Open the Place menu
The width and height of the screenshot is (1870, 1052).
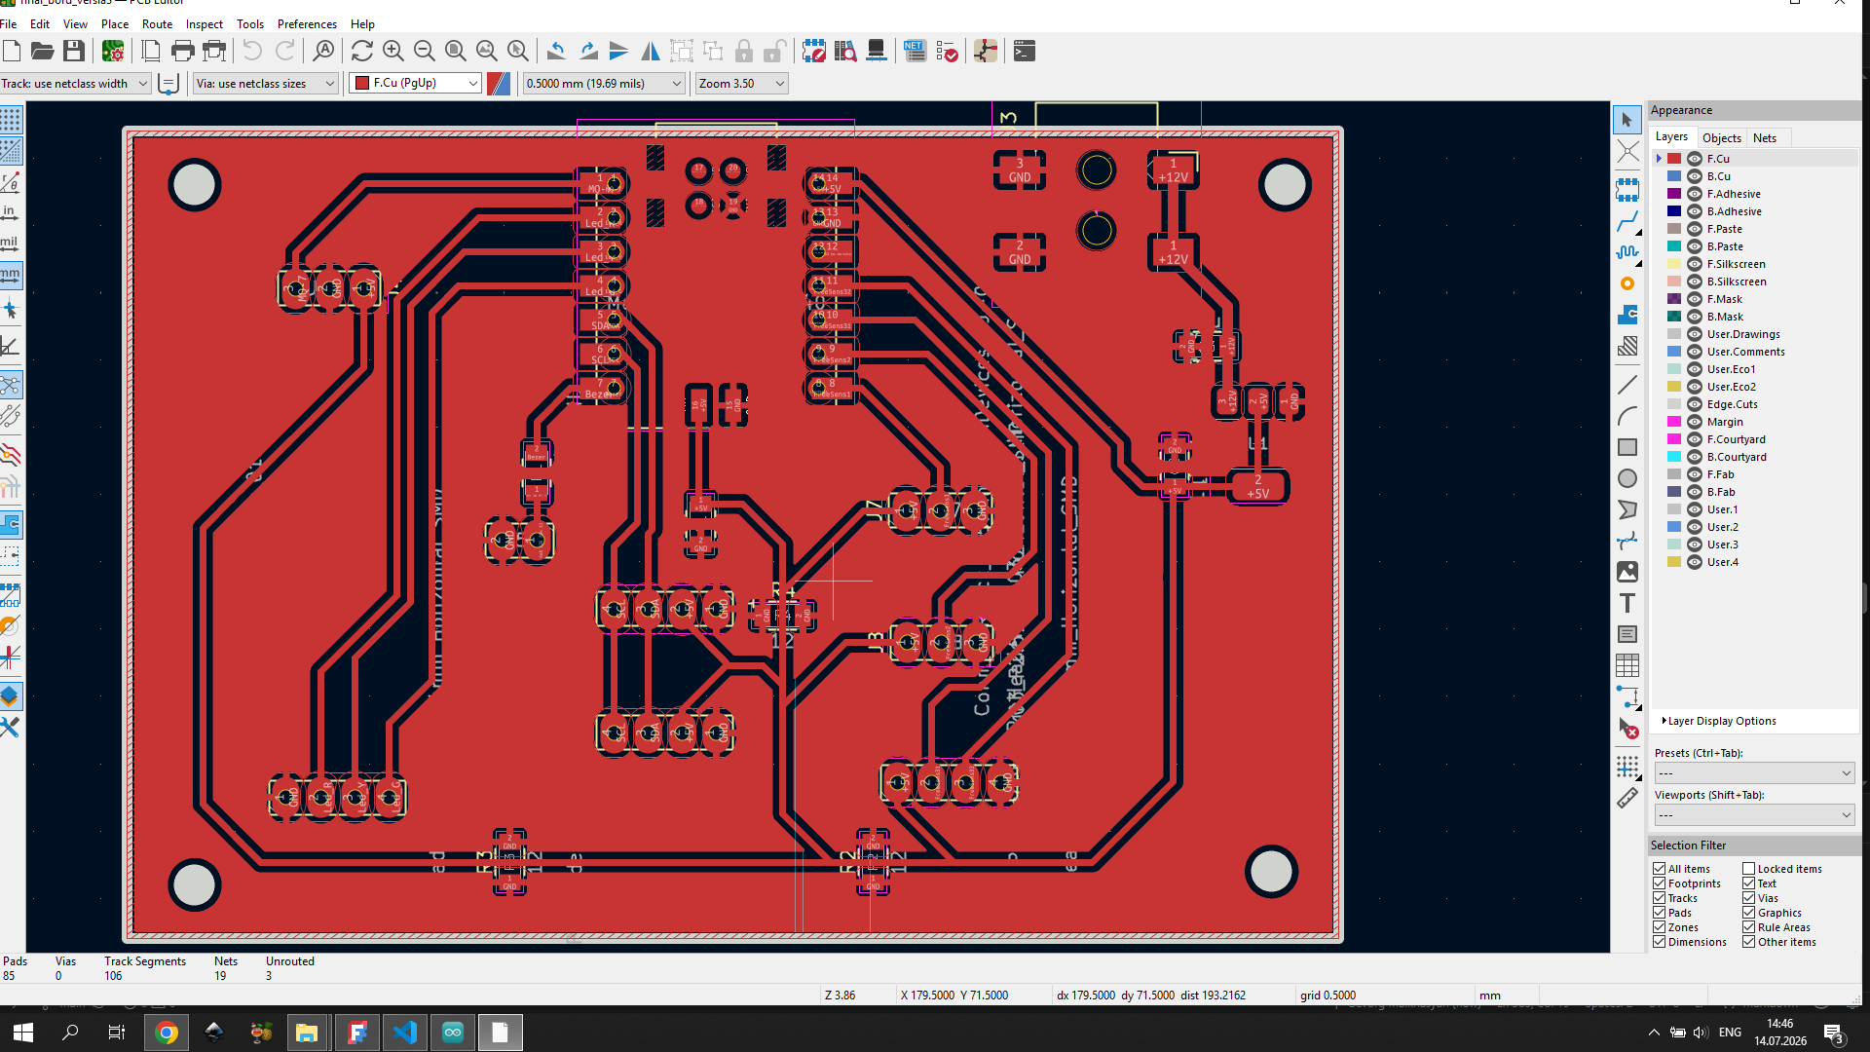pos(115,24)
